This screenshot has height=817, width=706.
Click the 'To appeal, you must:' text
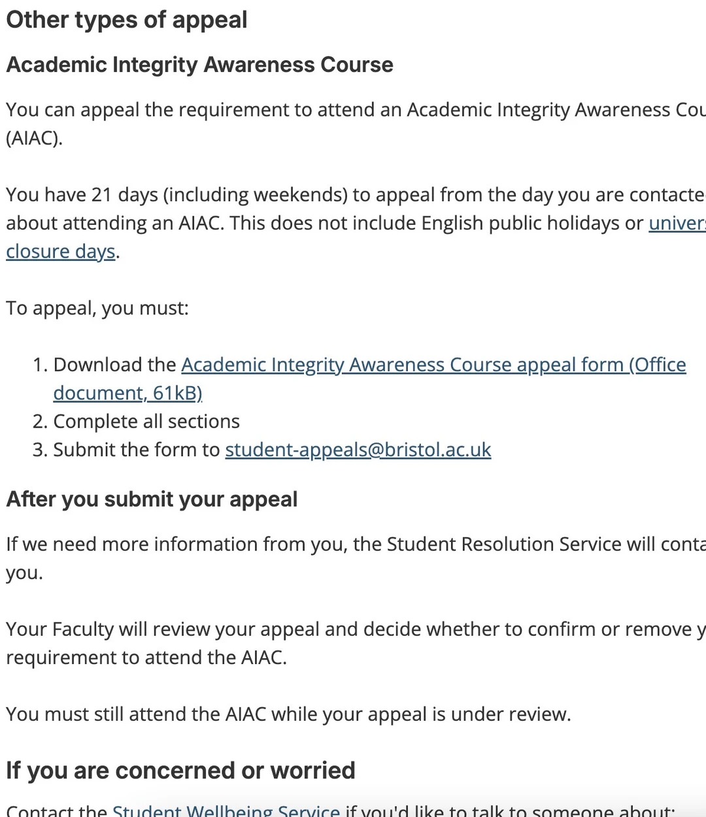(x=97, y=308)
